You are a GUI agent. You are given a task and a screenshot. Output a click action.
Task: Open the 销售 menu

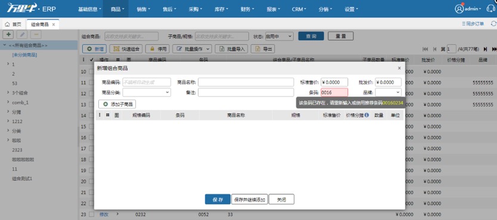143,9
